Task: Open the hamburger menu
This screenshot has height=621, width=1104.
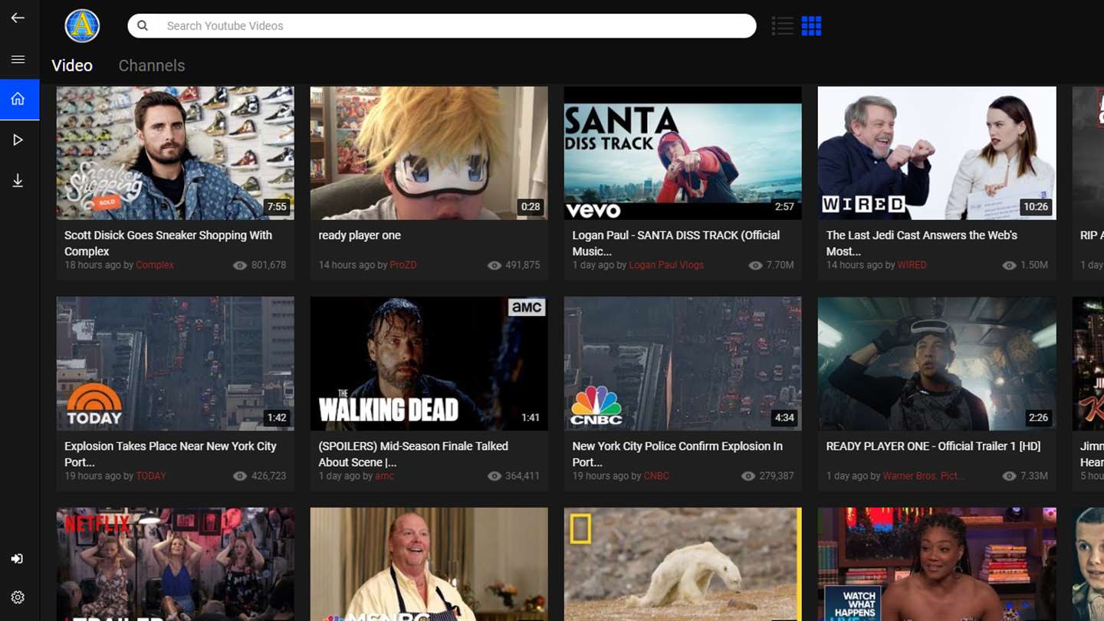Action: coord(18,59)
